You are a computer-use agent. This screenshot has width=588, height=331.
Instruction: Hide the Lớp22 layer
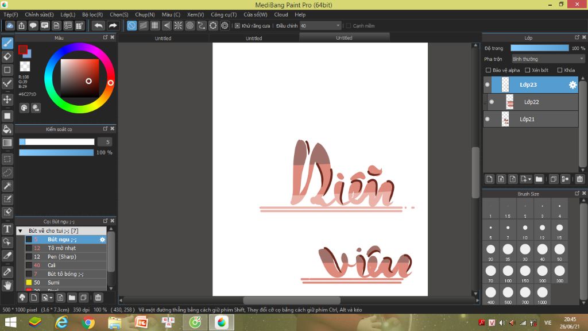pos(492,102)
